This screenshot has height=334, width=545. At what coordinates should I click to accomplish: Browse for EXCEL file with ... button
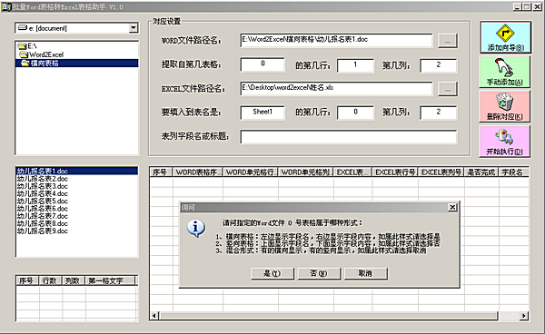coord(447,89)
